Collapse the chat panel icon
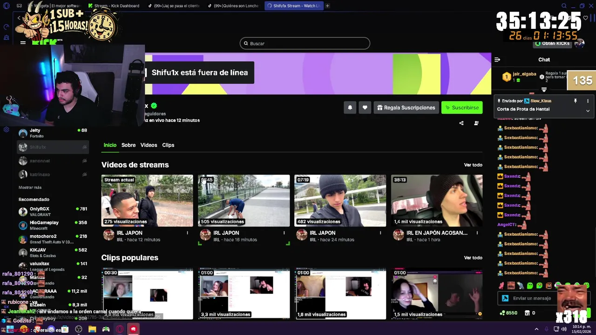Screen dimensions: 596x335 click(497, 60)
